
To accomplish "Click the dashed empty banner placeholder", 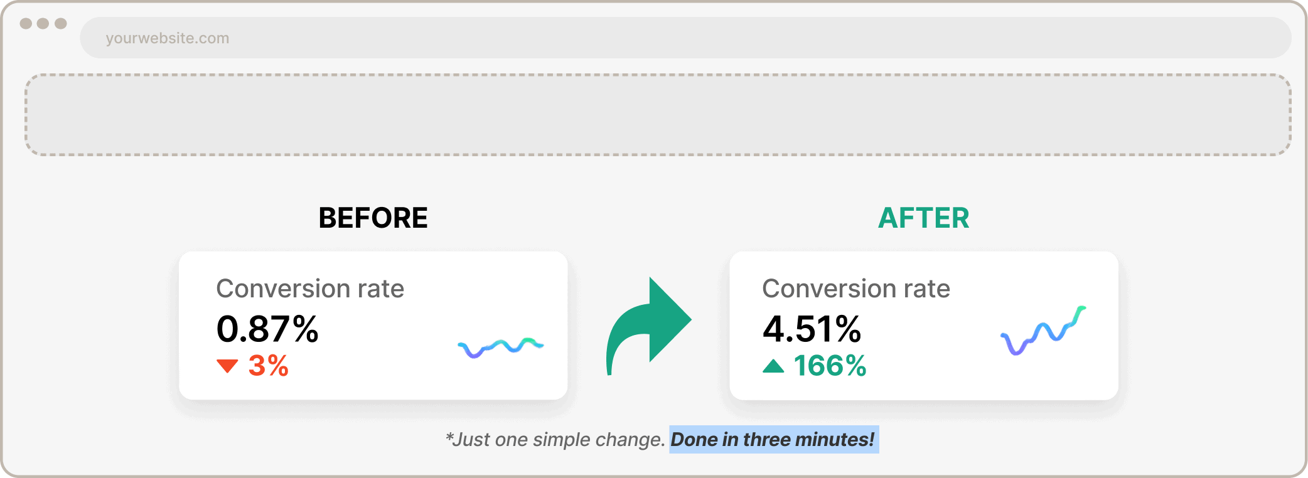I will click(658, 115).
